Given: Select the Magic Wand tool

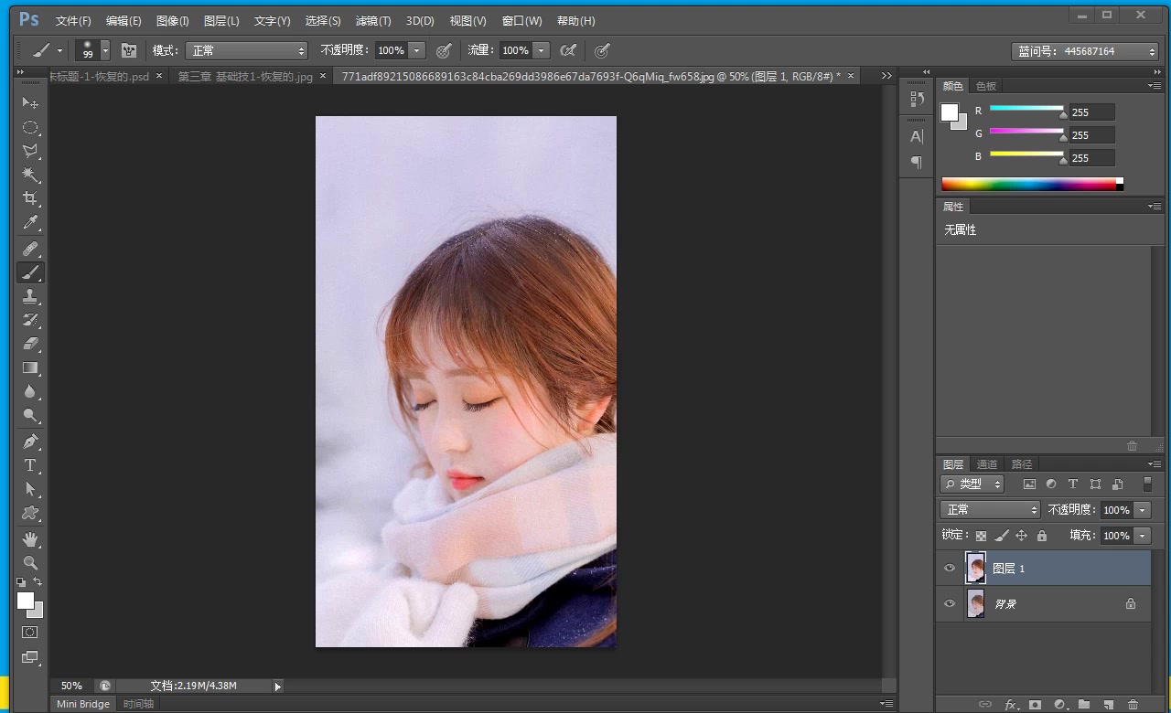Looking at the screenshot, I should click(30, 175).
